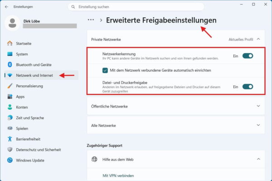The width and height of the screenshot is (272, 181).
Task: Click the Konten person icon
Action: 10,107
